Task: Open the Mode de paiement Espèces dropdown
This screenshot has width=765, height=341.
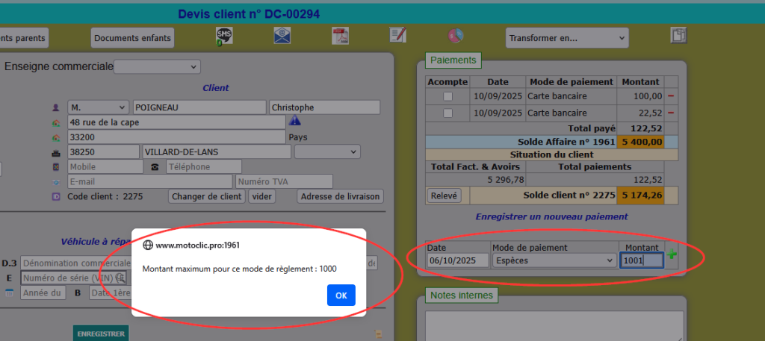Action: pyautogui.click(x=554, y=260)
